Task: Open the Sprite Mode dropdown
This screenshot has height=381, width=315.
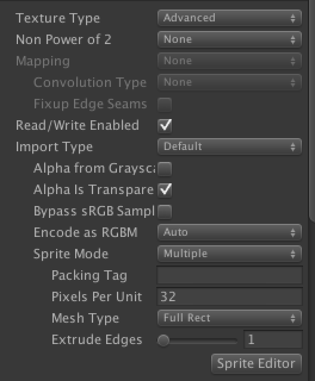Action: [x=230, y=254]
